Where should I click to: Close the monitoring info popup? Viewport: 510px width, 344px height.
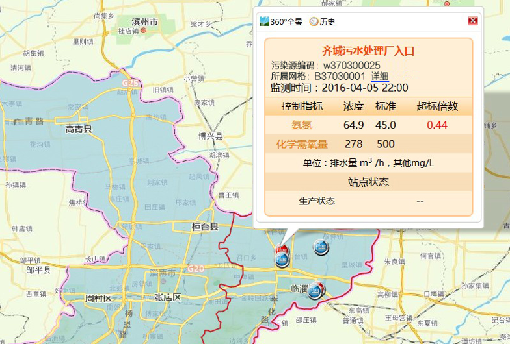tap(472, 21)
